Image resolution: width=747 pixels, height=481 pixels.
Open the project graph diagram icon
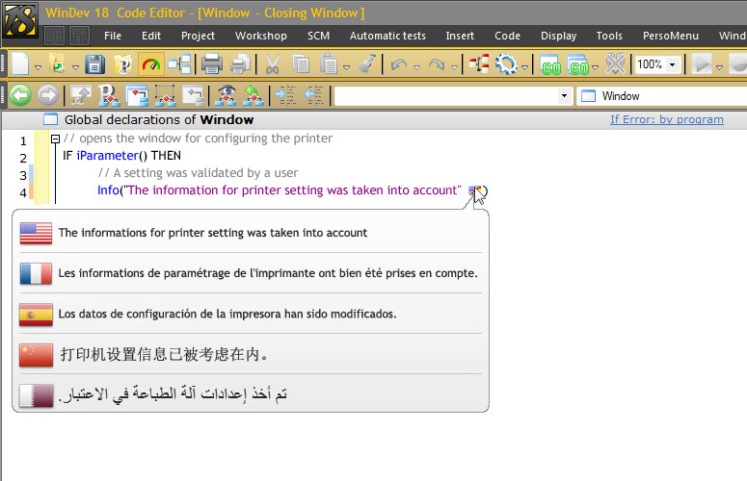coord(179,64)
